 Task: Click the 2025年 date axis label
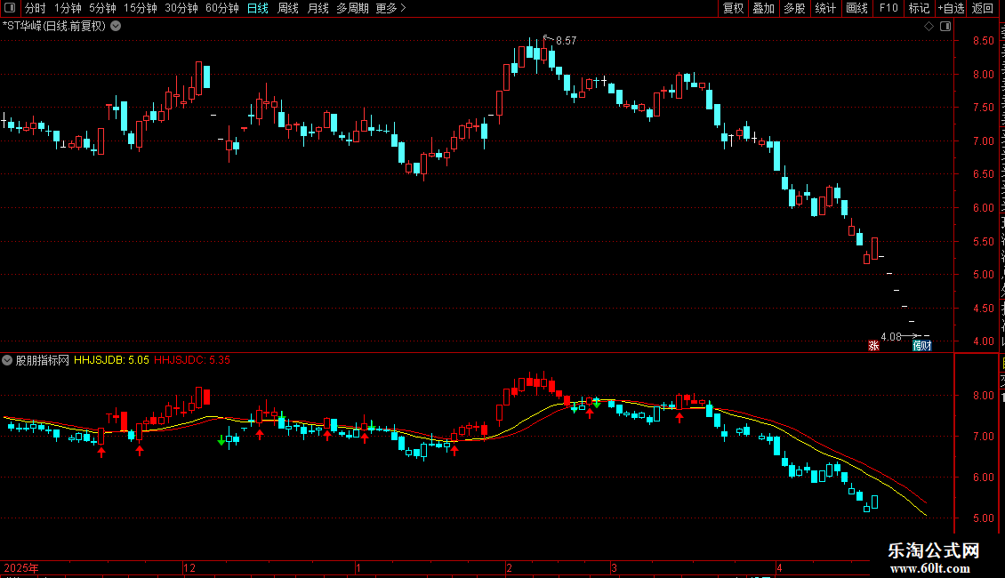point(21,567)
